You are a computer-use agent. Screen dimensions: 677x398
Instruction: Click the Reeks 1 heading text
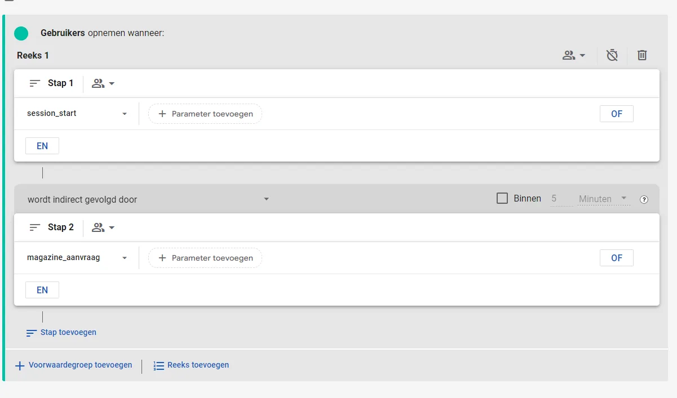point(33,55)
